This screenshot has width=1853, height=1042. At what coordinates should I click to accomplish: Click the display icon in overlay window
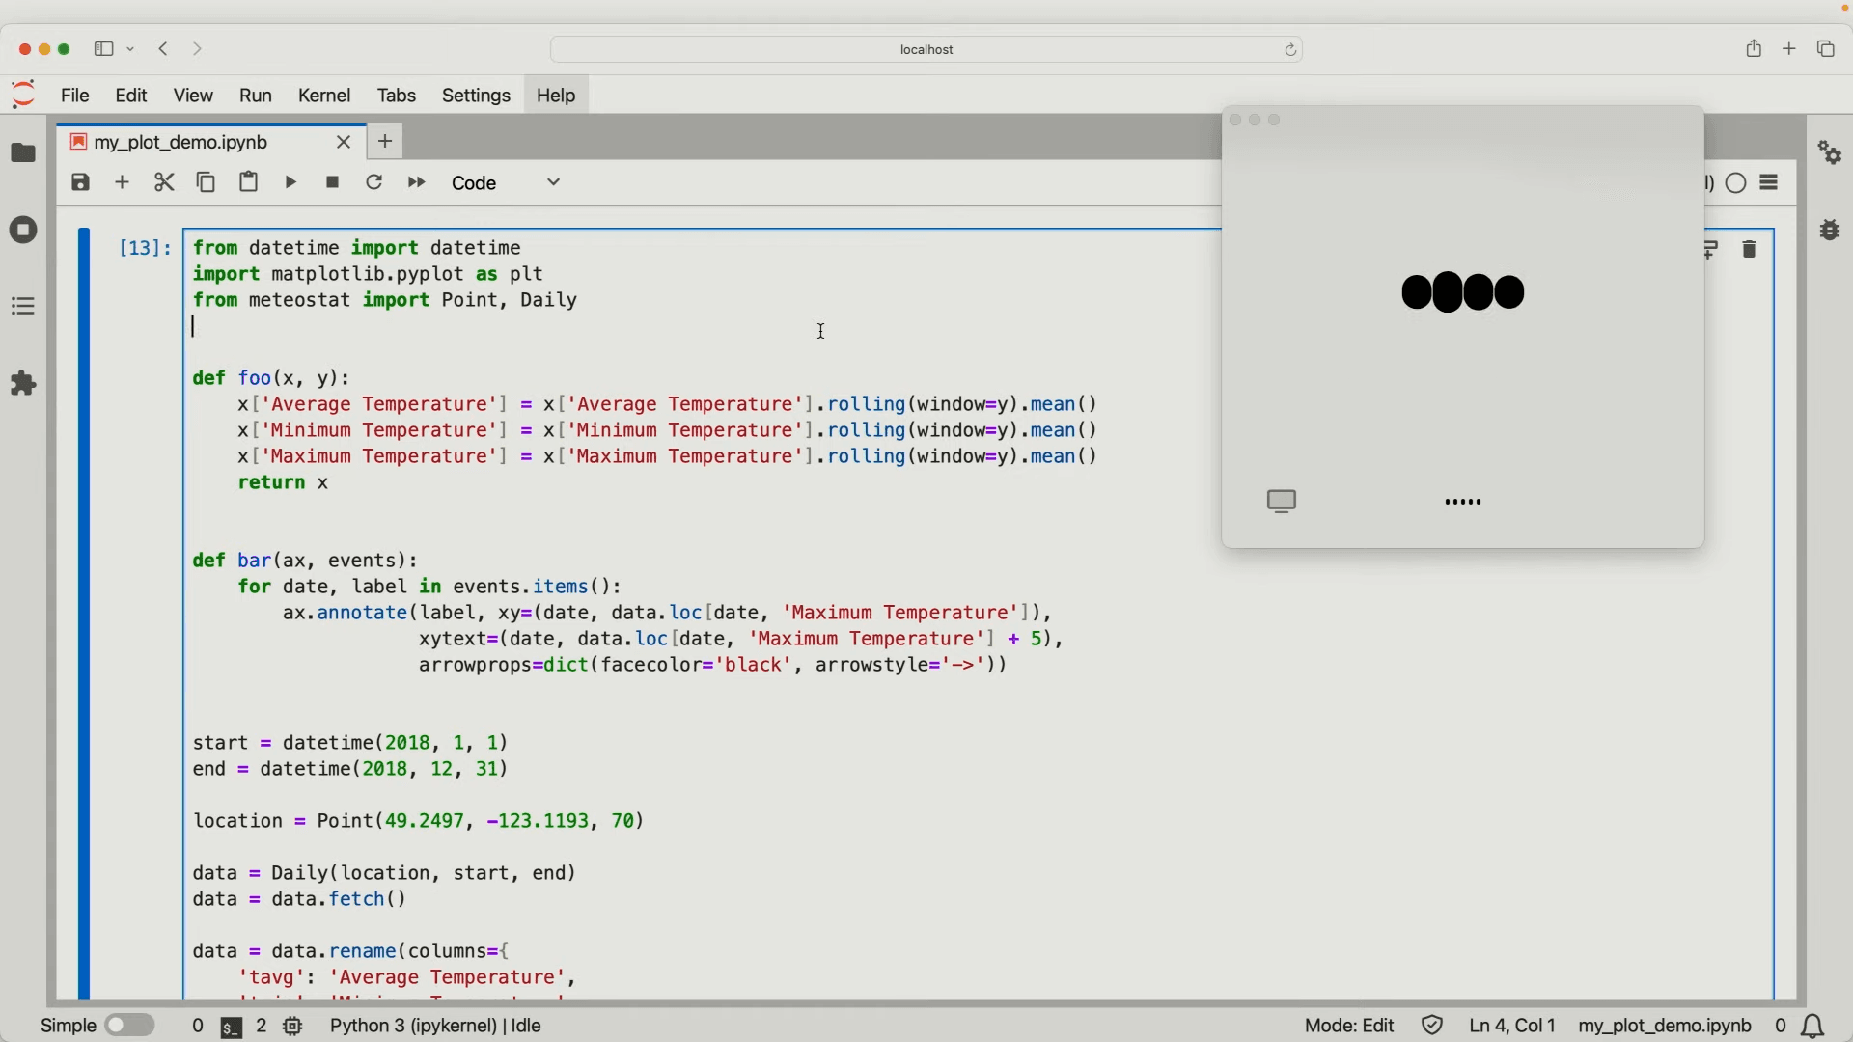[x=1282, y=502]
